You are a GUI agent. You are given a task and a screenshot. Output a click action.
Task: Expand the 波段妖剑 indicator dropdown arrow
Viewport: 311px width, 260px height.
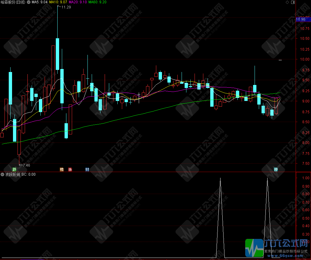click(x=2, y=174)
